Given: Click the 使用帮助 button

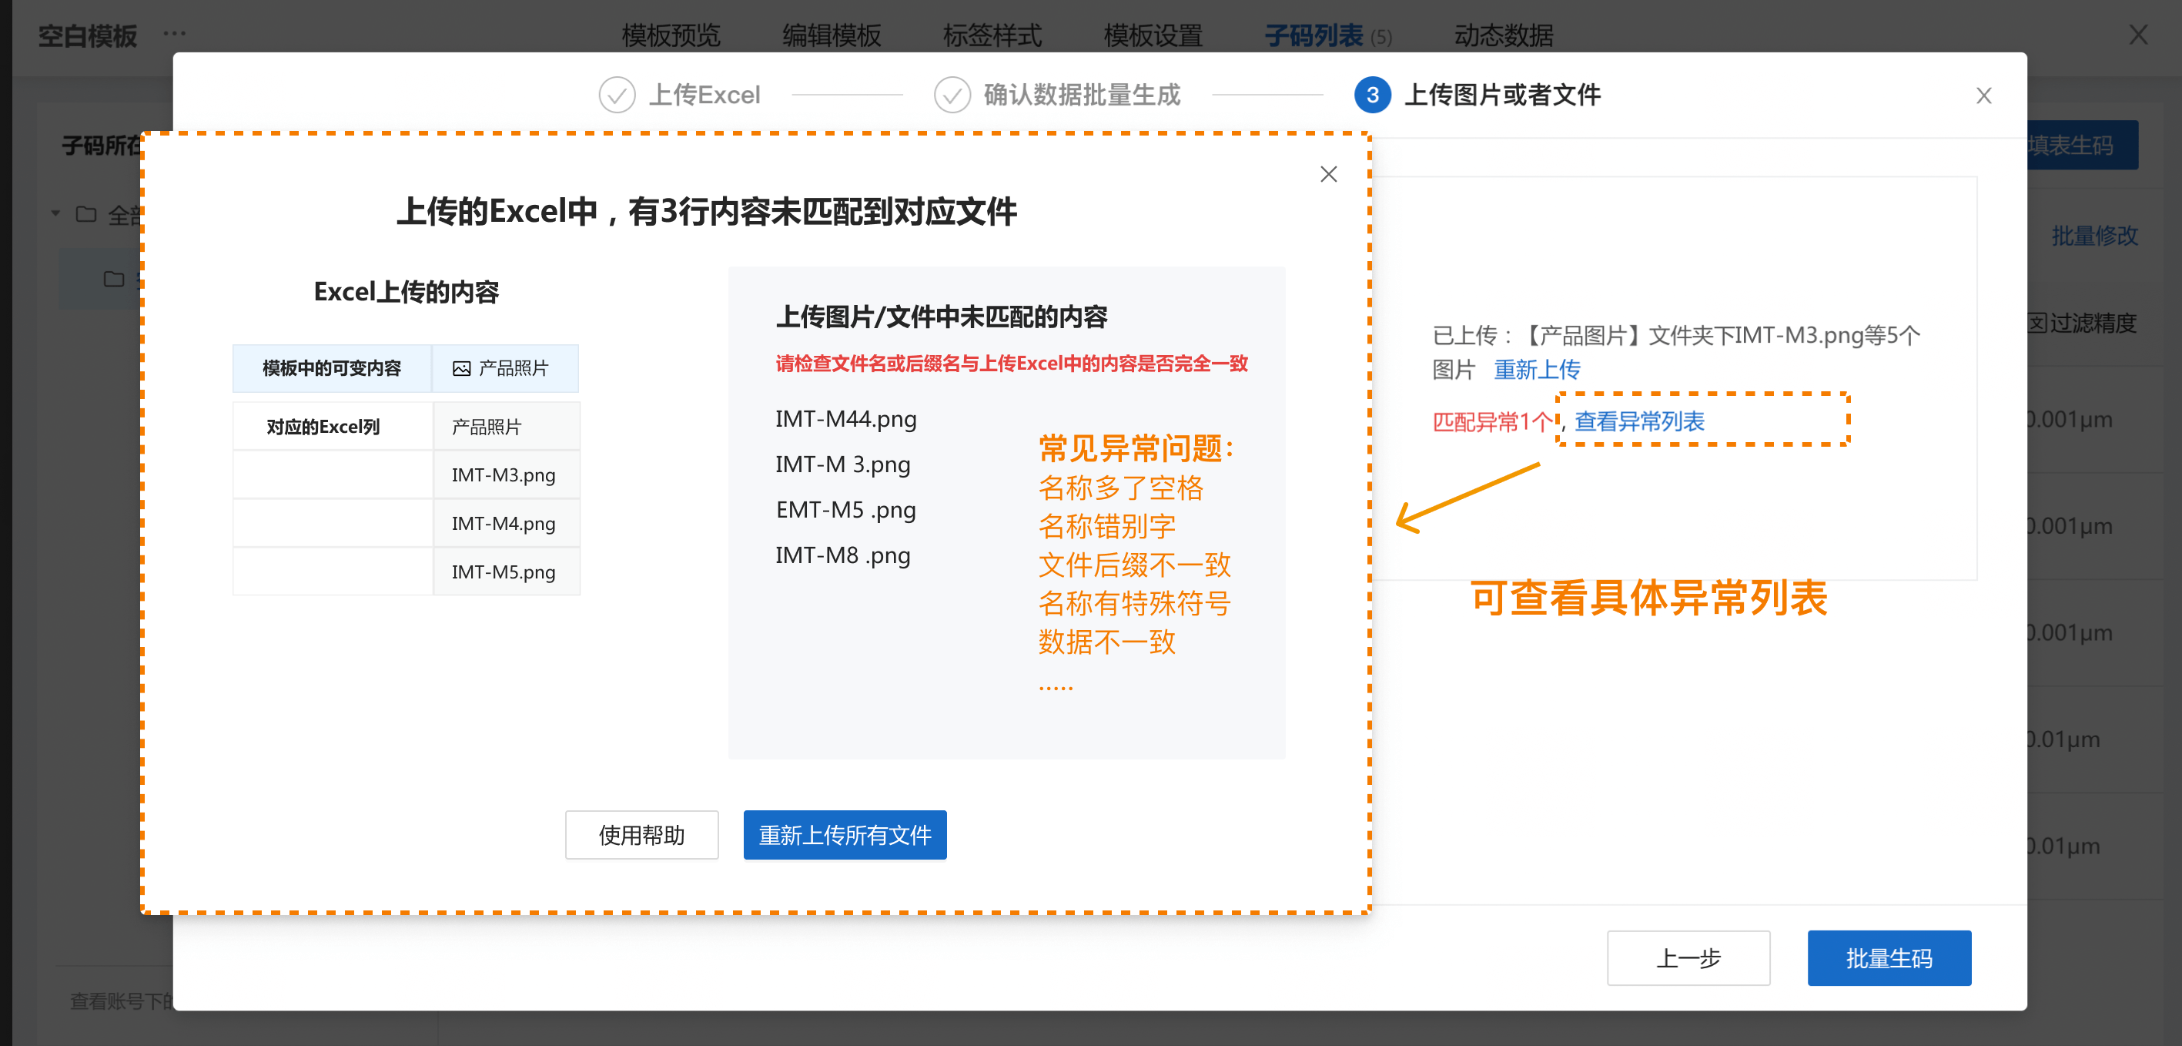Looking at the screenshot, I should tap(642, 835).
